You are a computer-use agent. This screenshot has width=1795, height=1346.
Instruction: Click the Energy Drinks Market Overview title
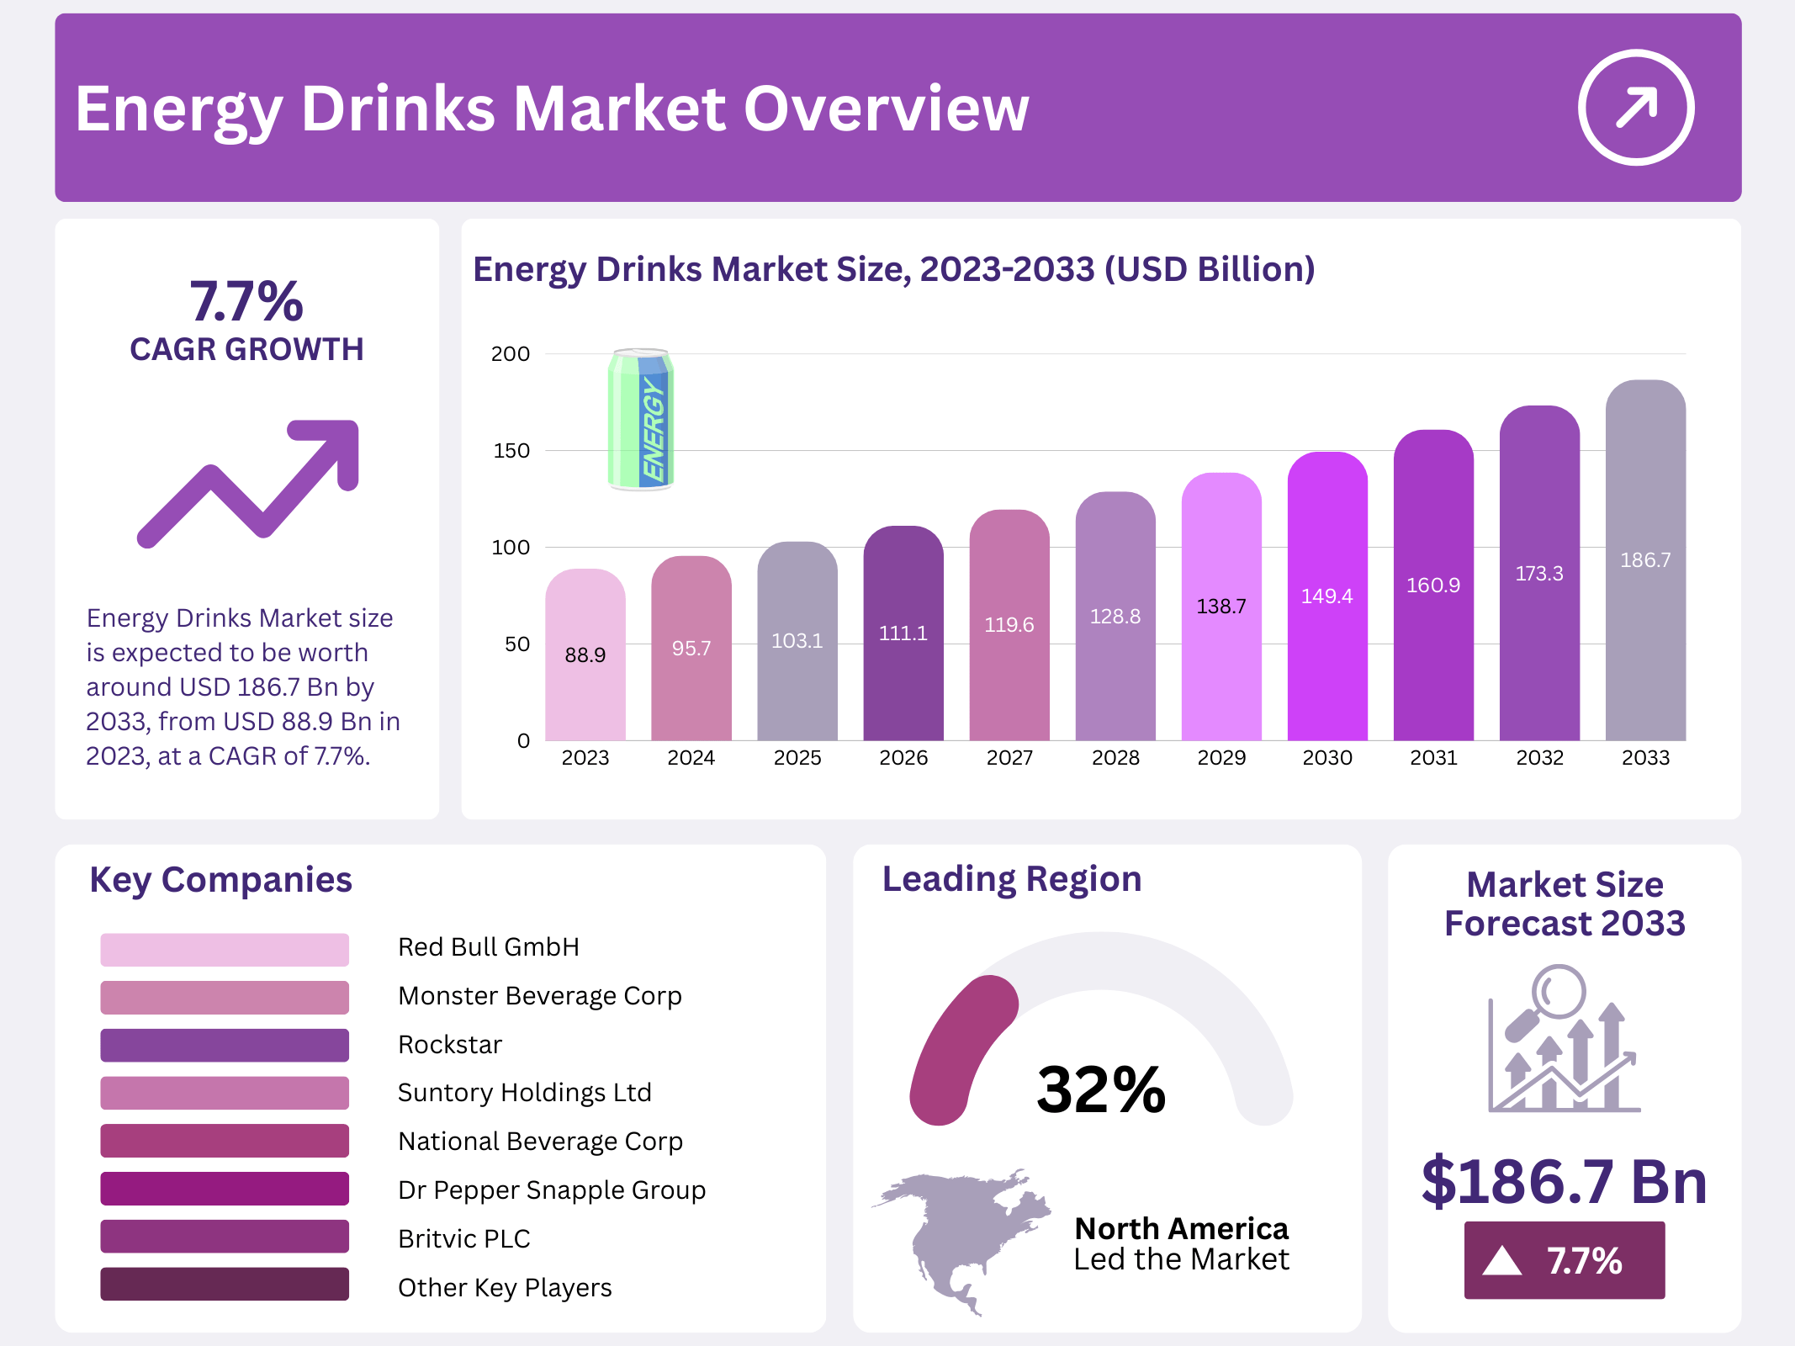[552, 109]
